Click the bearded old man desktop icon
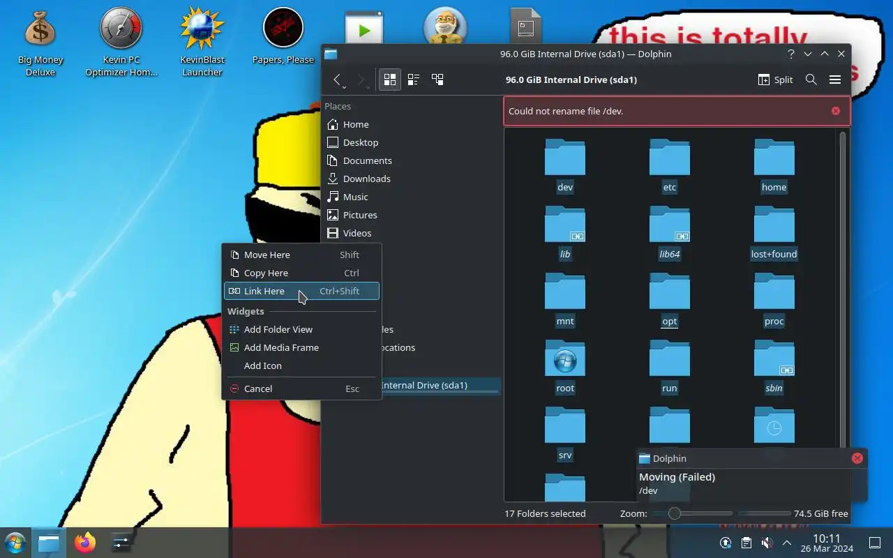 [x=444, y=27]
